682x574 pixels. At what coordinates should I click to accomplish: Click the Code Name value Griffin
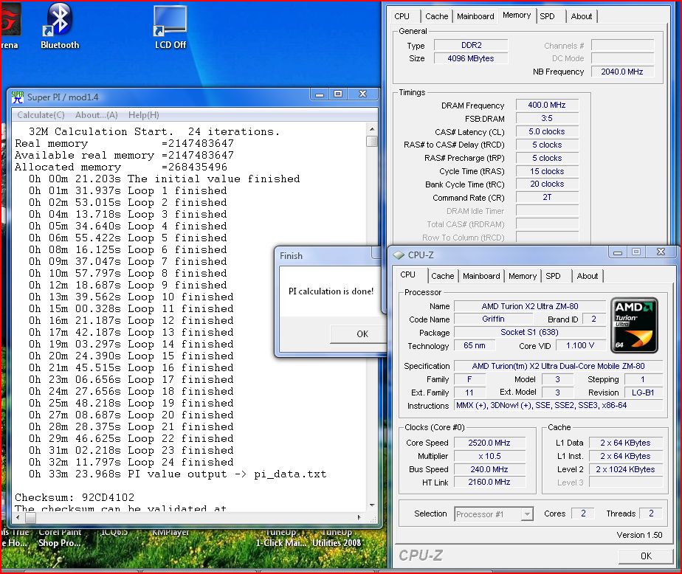pos(493,319)
